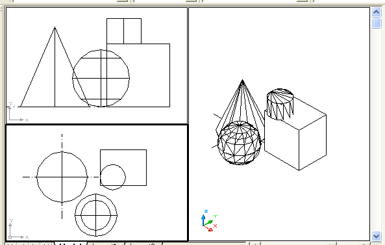Image resolution: width=385 pixels, height=245 pixels.
Task: Click the UCS icon in top view viewport
Action: (18, 229)
